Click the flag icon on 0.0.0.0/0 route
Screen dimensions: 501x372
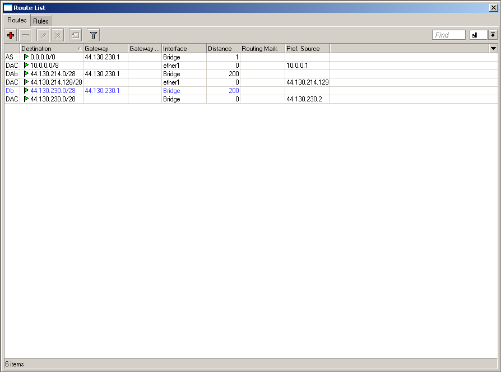pyautogui.click(x=26, y=57)
